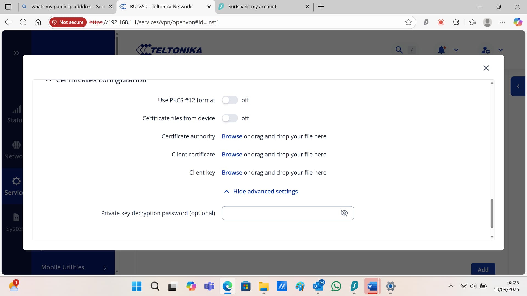Open Surfshark app from taskbar
Screen dimensions: 527x296
354,286
